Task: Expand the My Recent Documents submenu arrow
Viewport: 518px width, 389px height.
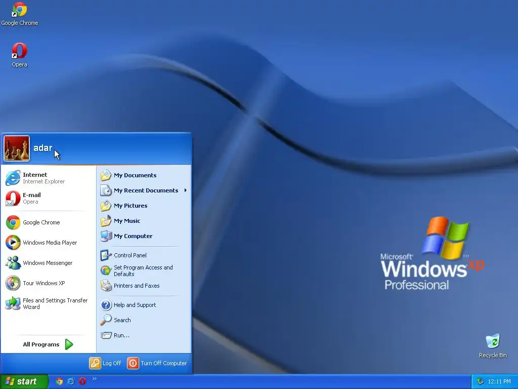Action: coord(185,190)
